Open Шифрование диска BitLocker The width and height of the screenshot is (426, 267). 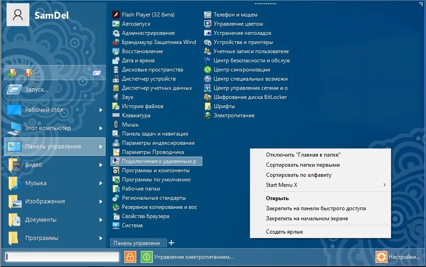click(x=245, y=97)
